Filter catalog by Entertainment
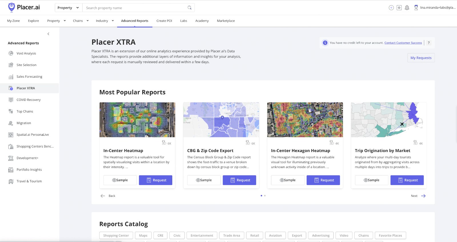The height and width of the screenshot is (242, 457). 202,235
